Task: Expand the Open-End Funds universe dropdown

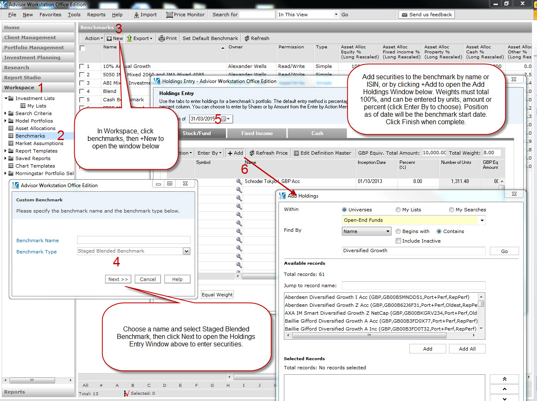Action: click(482, 220)
